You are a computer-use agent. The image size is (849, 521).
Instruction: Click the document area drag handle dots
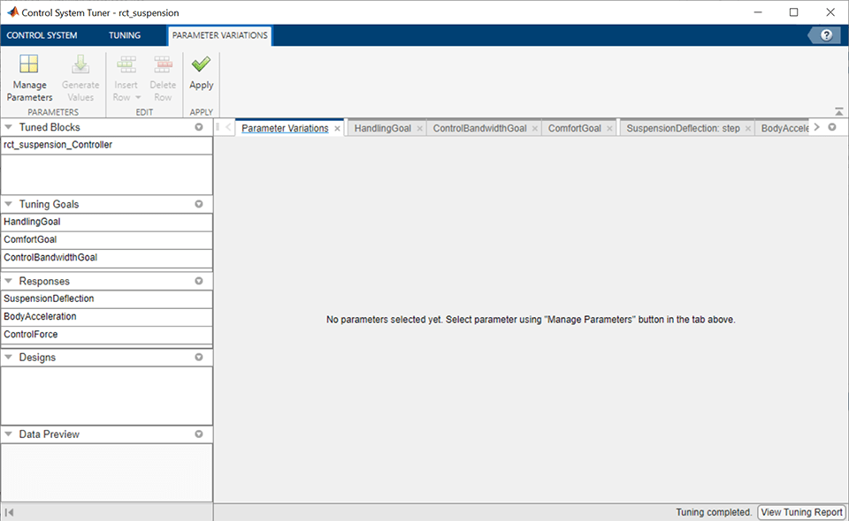tap(218, 127)
